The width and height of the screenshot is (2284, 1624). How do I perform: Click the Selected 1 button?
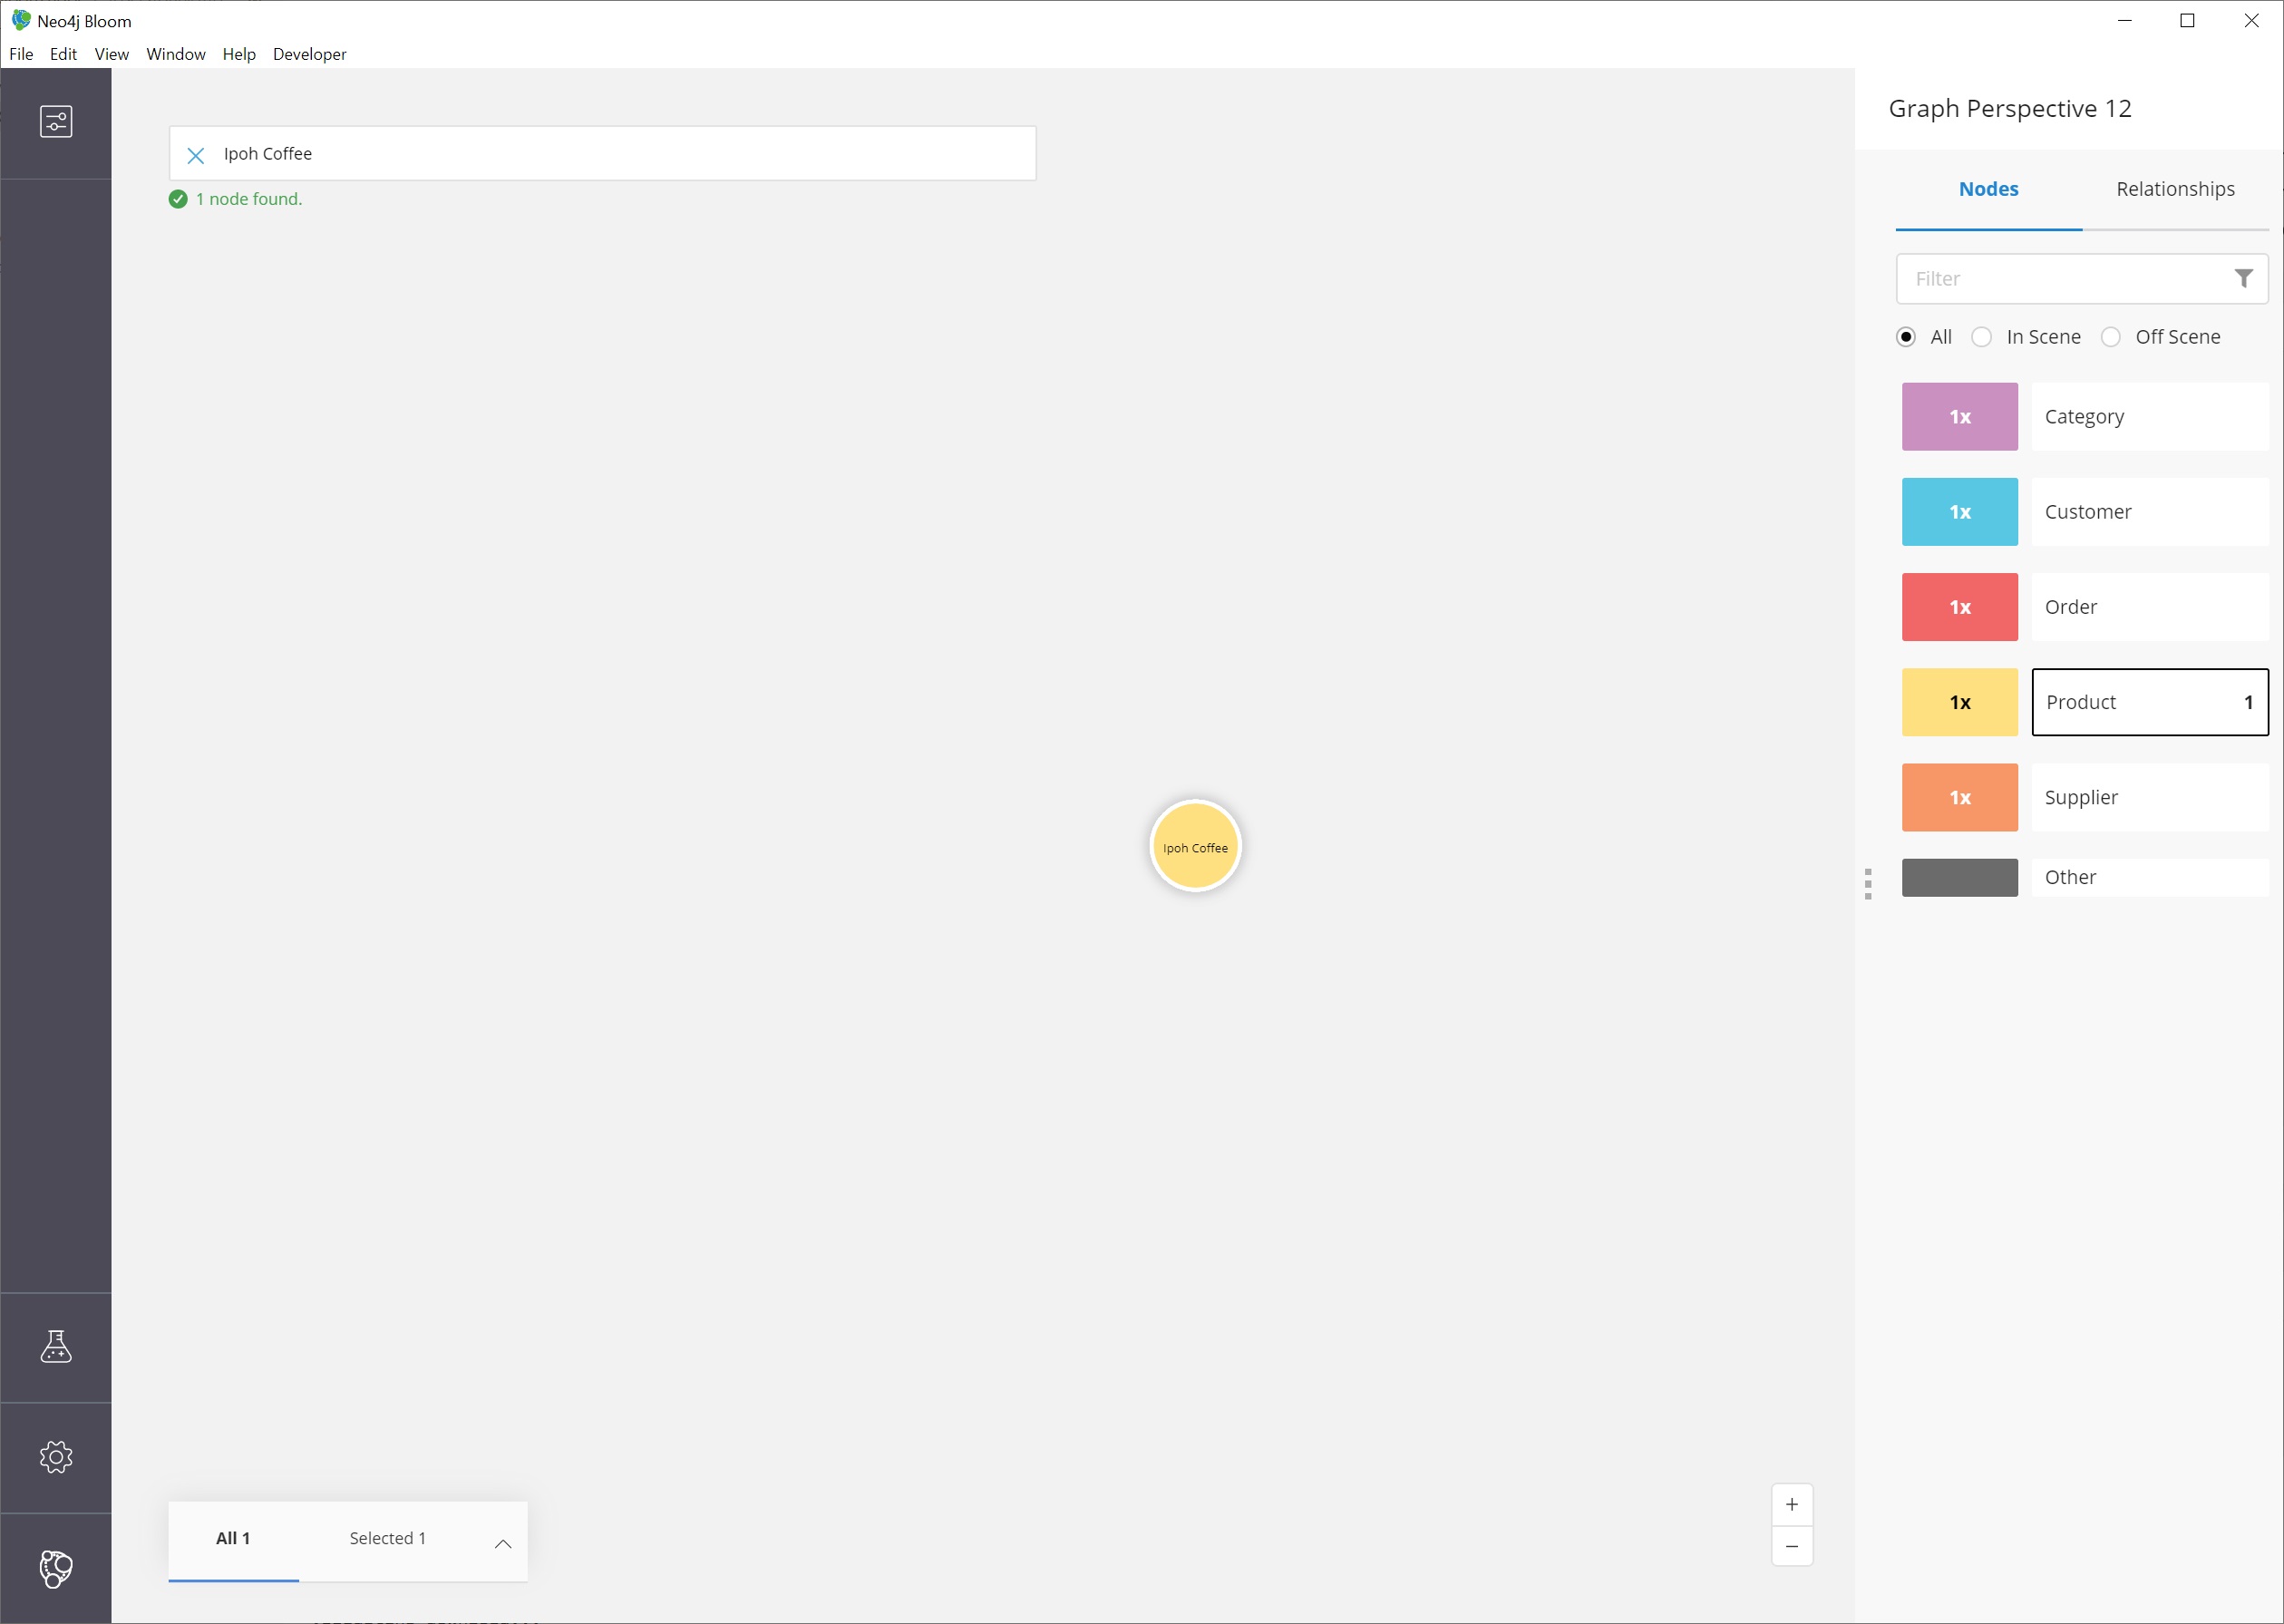click(x=386, y=1538)
